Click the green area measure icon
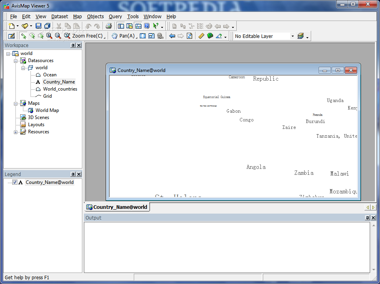 (210, 36)
